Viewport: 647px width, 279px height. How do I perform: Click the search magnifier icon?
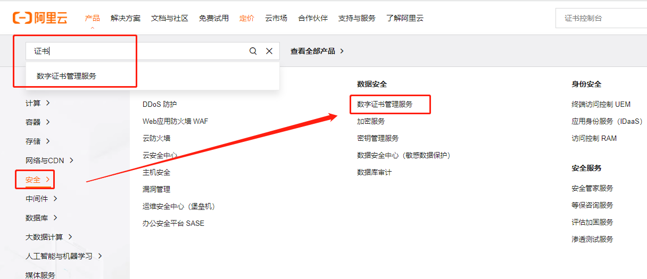point(253,51)
